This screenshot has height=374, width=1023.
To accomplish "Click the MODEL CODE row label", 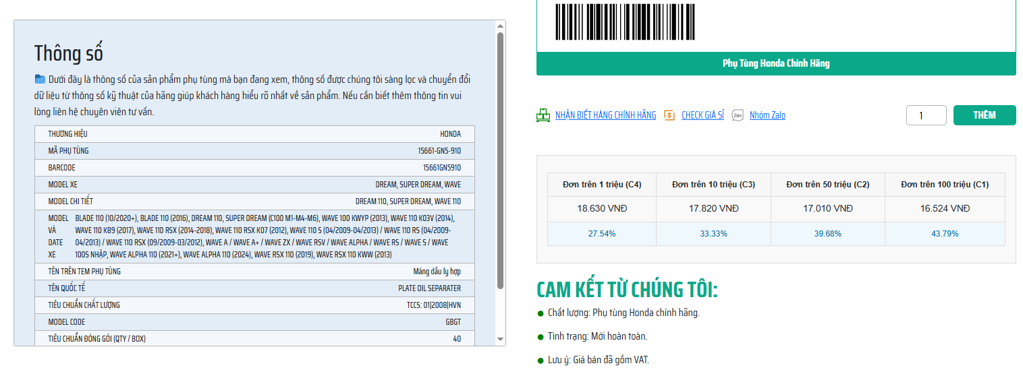I will point(66,322).
